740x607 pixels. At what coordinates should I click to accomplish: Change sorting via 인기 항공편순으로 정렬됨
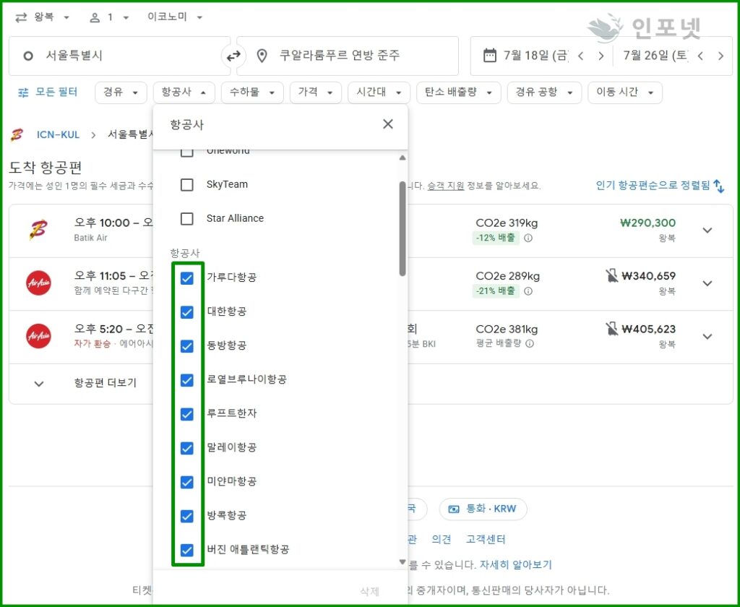pyautogui.click(x=653, y=186)
